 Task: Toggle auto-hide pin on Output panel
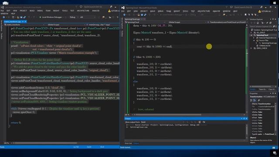[244, 119]
